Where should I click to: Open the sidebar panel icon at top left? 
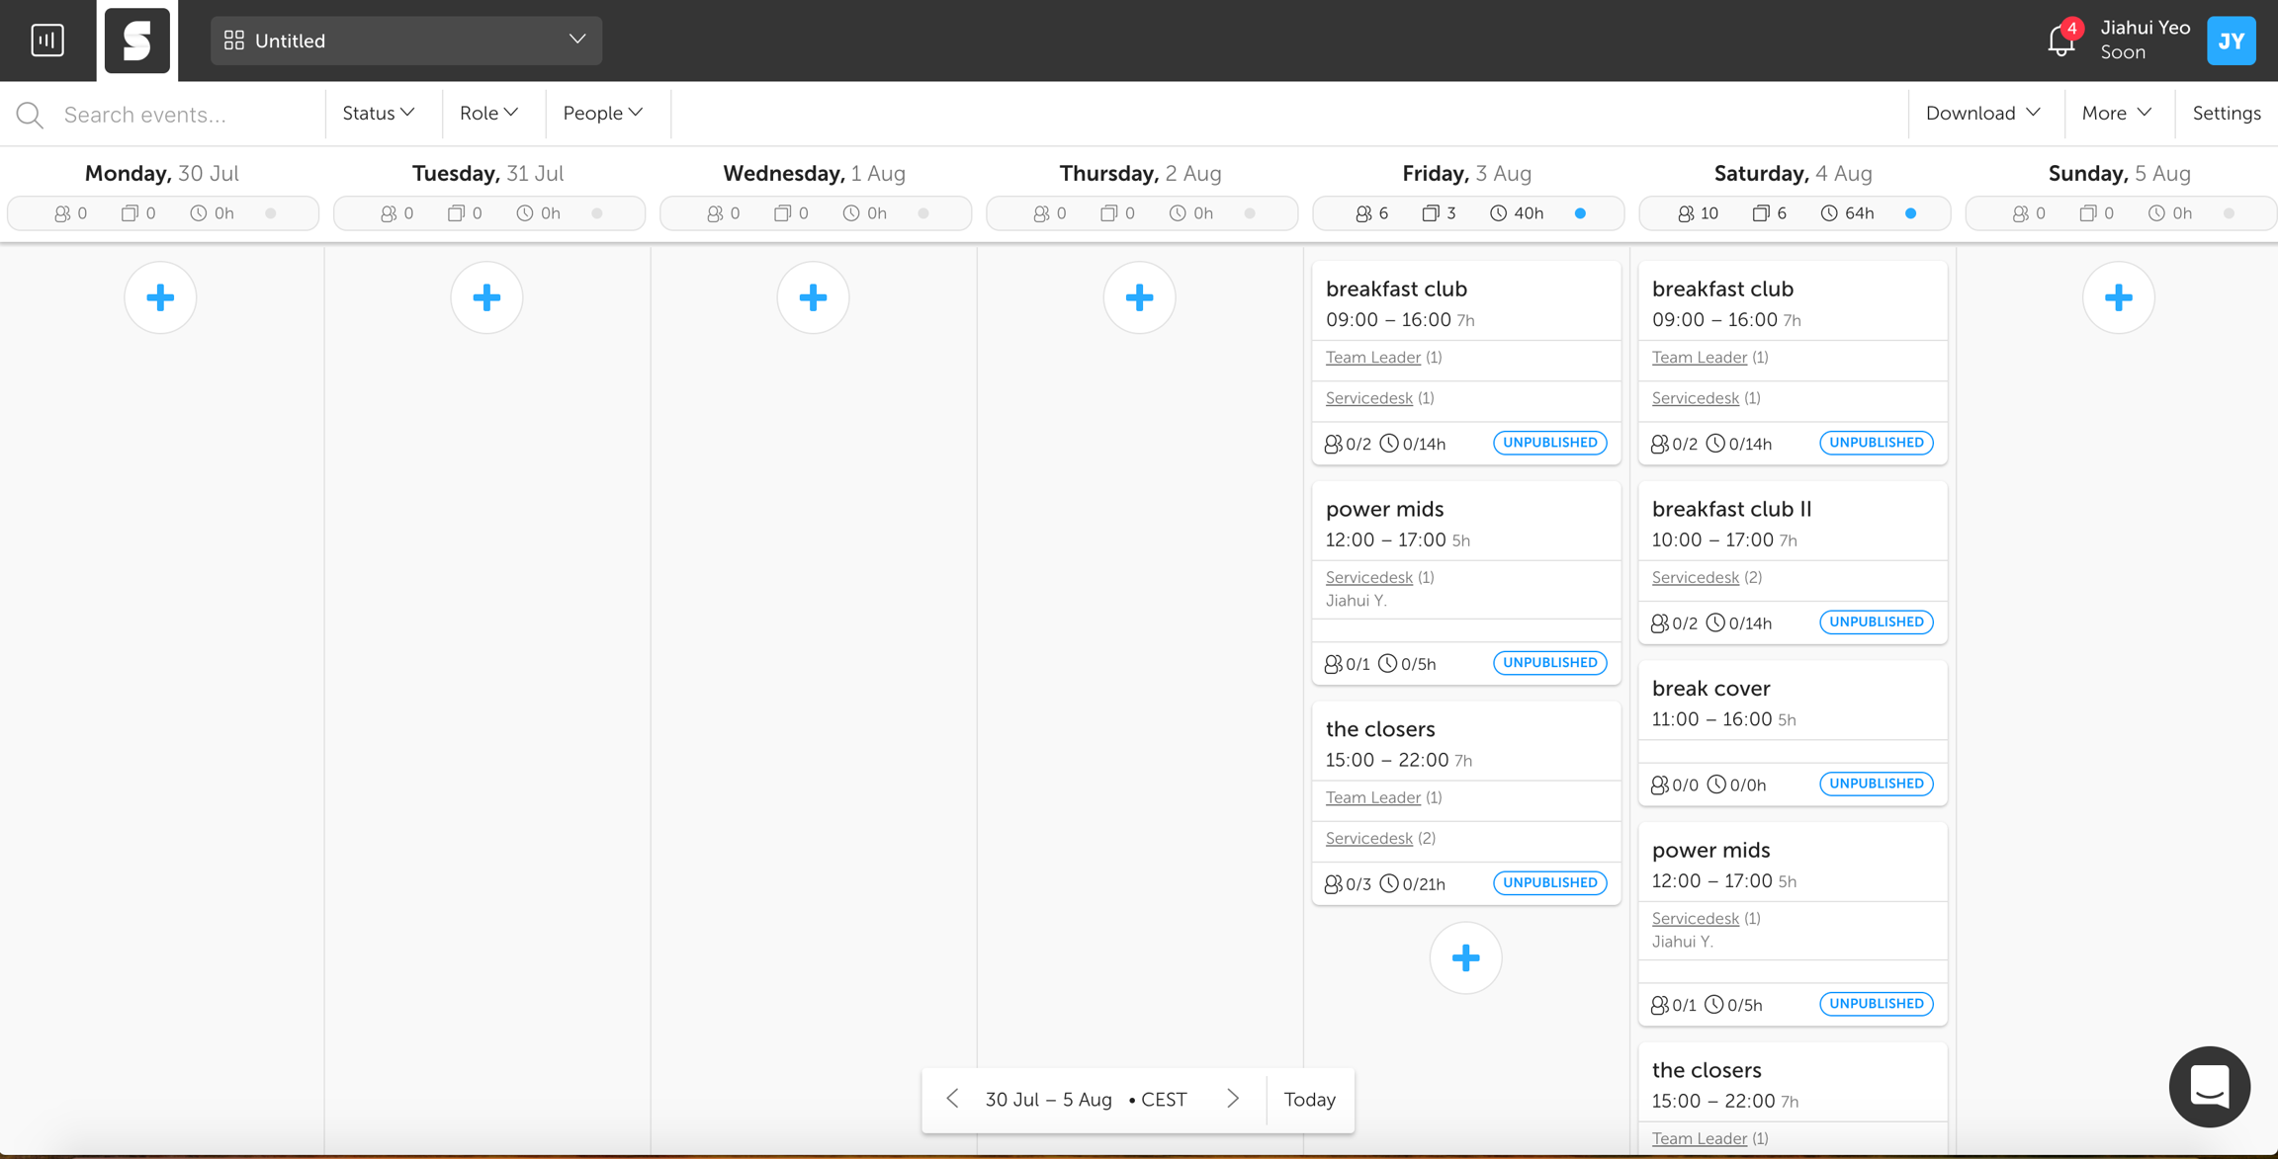47,41
